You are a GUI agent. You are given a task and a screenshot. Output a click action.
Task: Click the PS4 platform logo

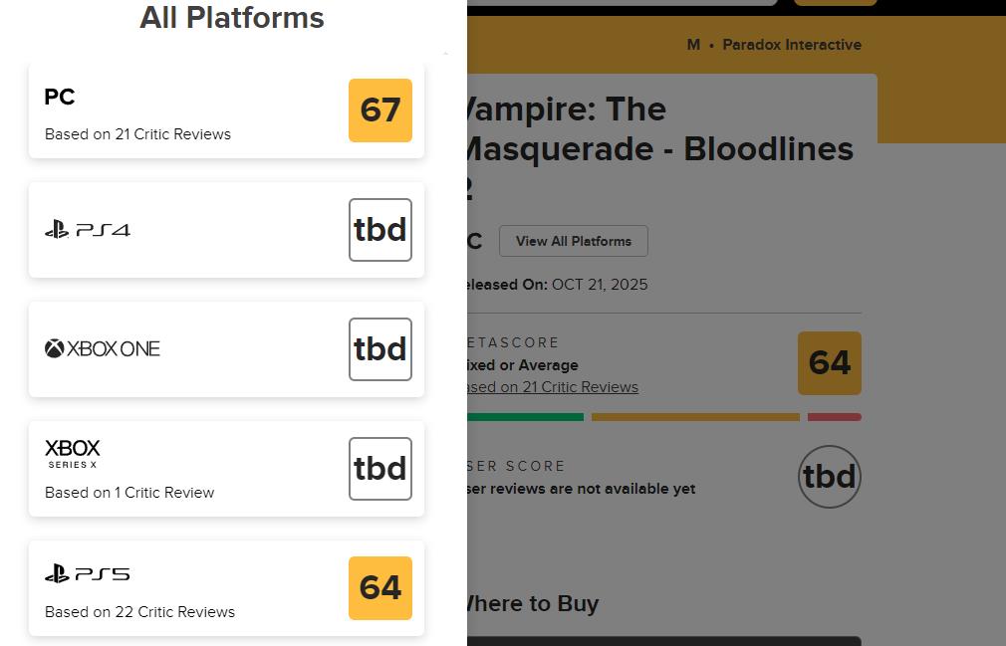point(88,230)
